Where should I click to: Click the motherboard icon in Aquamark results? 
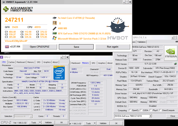point(55,23)
